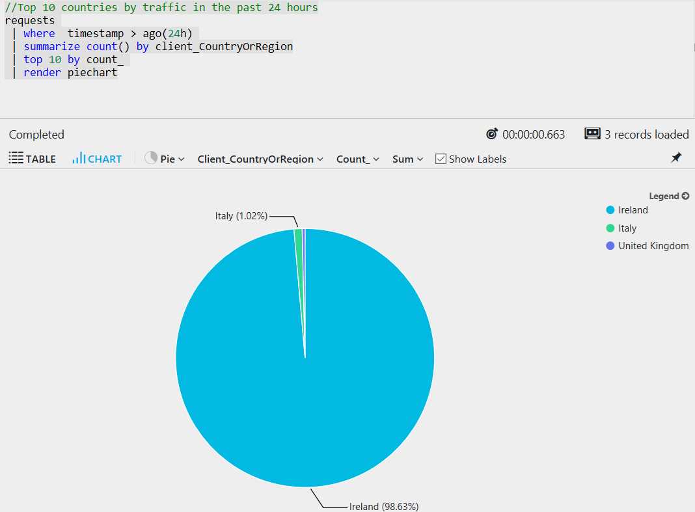
Task: Open the Sum aggregation dropdown
Action: 407,158
